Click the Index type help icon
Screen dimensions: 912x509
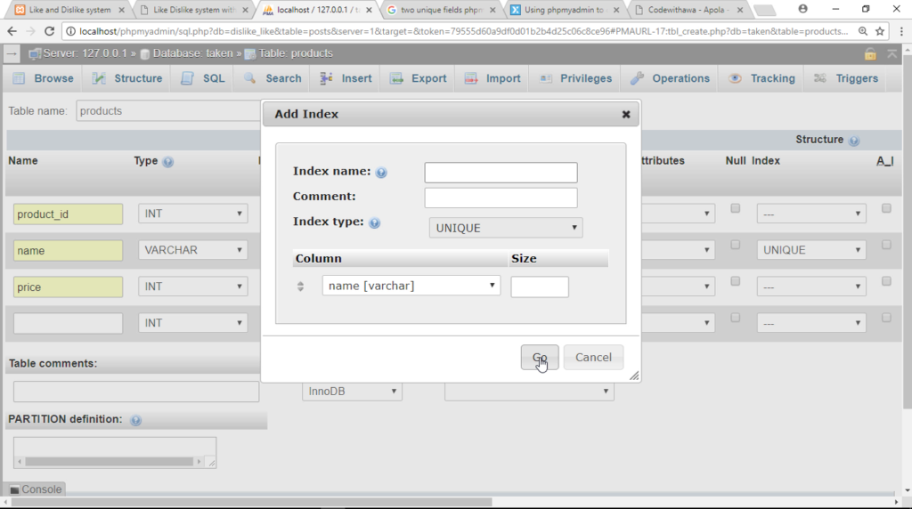pos(374,222)
